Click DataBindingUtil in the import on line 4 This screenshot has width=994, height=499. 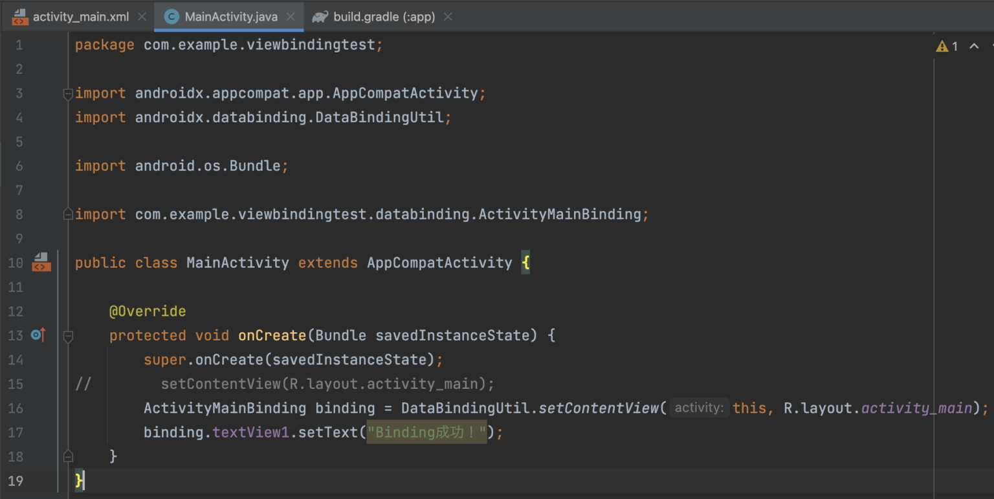[380, 117]
